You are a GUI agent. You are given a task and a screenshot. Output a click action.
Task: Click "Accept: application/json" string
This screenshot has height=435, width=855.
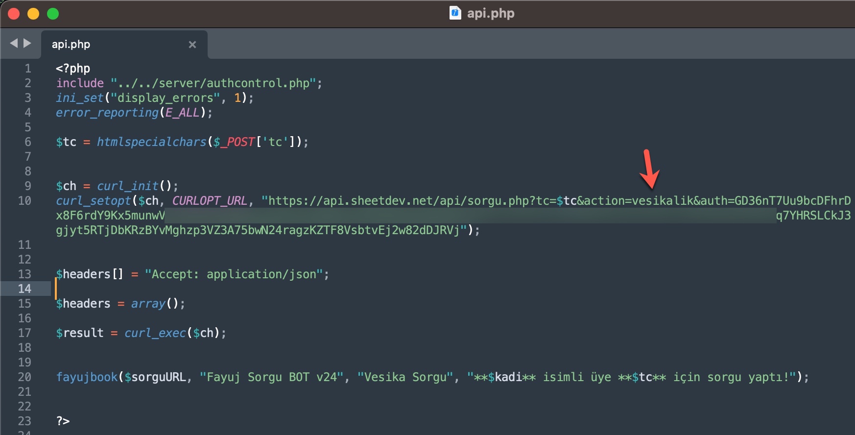[x=234, y=274]
